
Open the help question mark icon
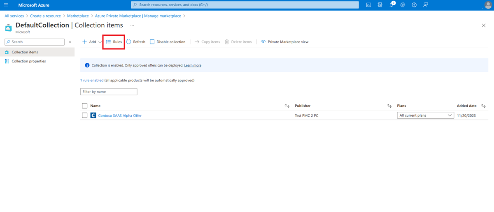click(x=414, y=5)
